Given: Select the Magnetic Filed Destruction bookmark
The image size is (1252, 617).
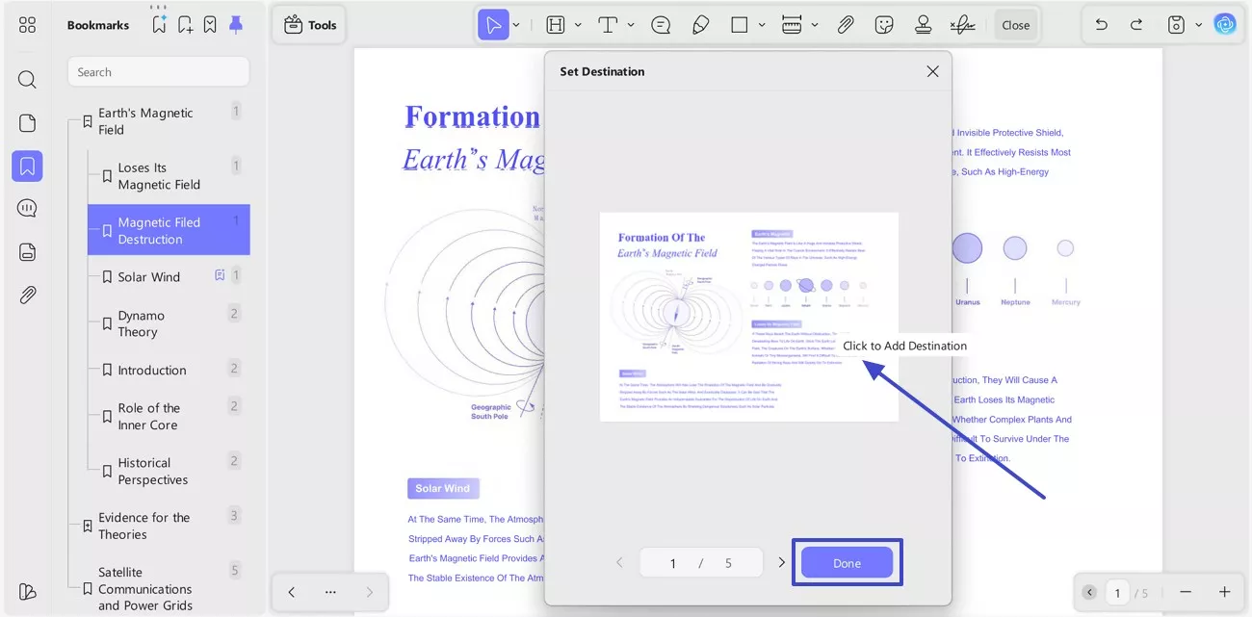Looking at the screenshot, I should point(168,230).
